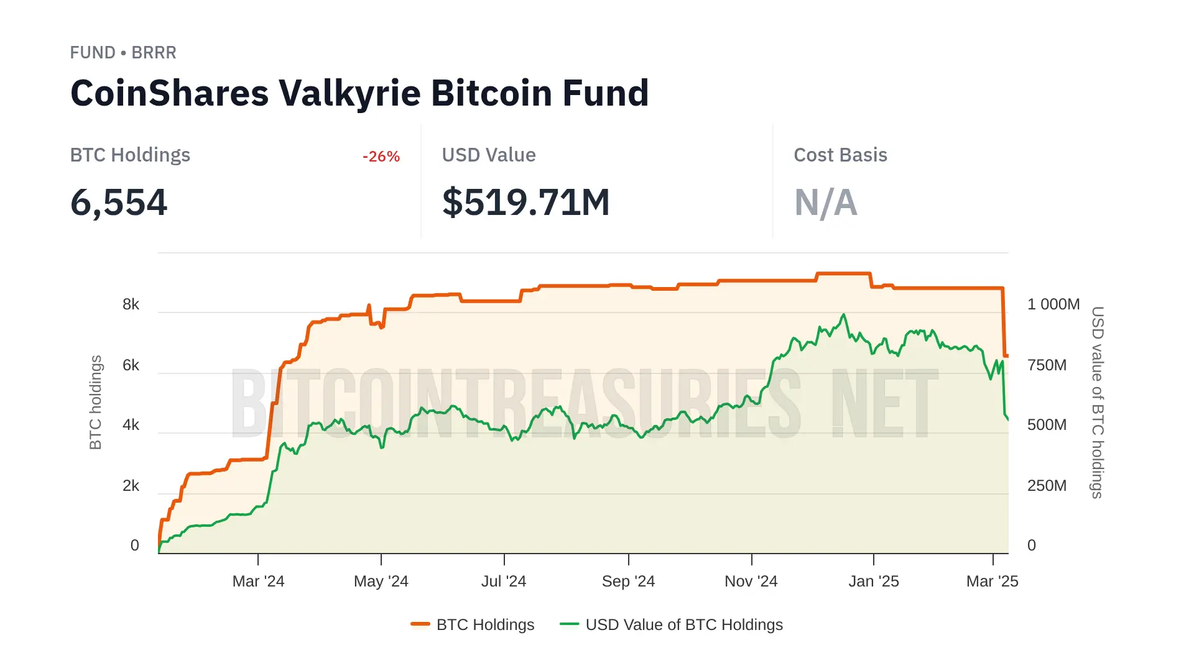This screenshot has width=1194, height=671.
Task: Click the orange BTC Holdings legend line marker
Action: pyautogui.click(x=420, y=624)
